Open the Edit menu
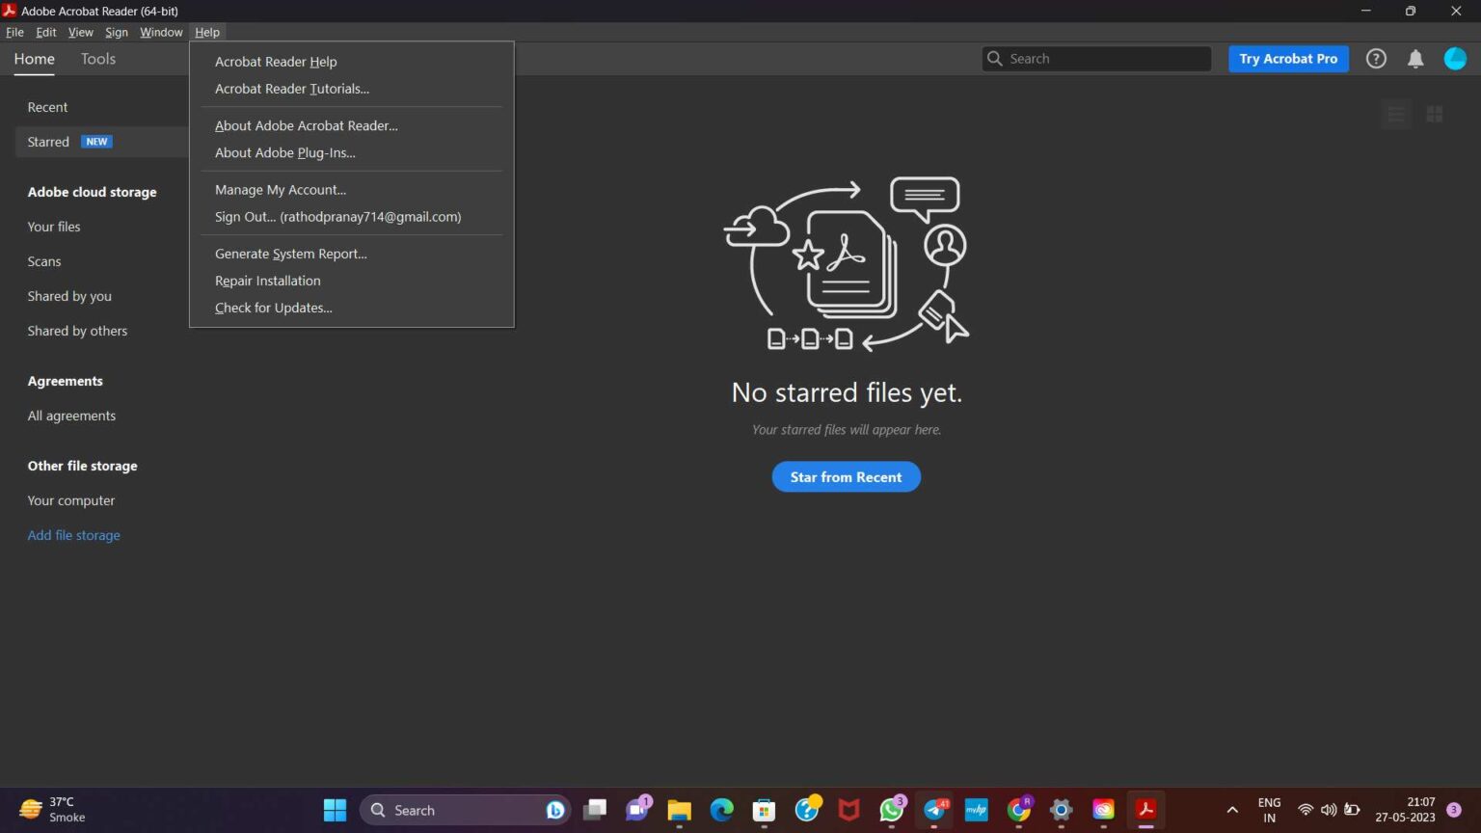 coord(45,32)
